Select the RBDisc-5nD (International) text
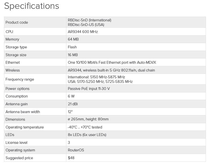Viewport: 210px width, 166px height. click(89, 20)
